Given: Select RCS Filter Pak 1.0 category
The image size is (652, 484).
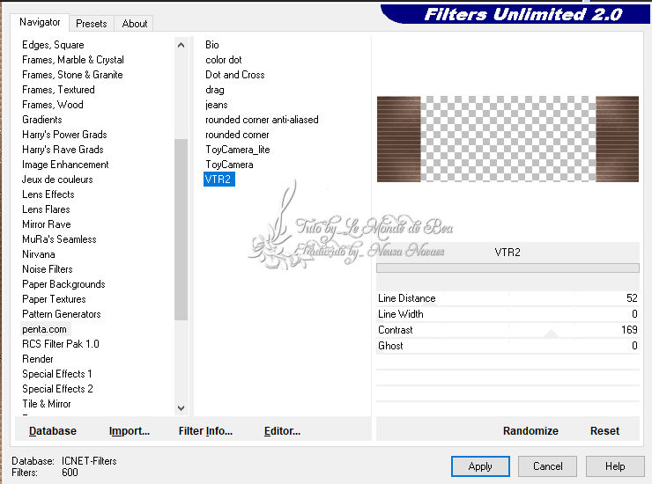Looking at the screenshot, I should point(60,344).
